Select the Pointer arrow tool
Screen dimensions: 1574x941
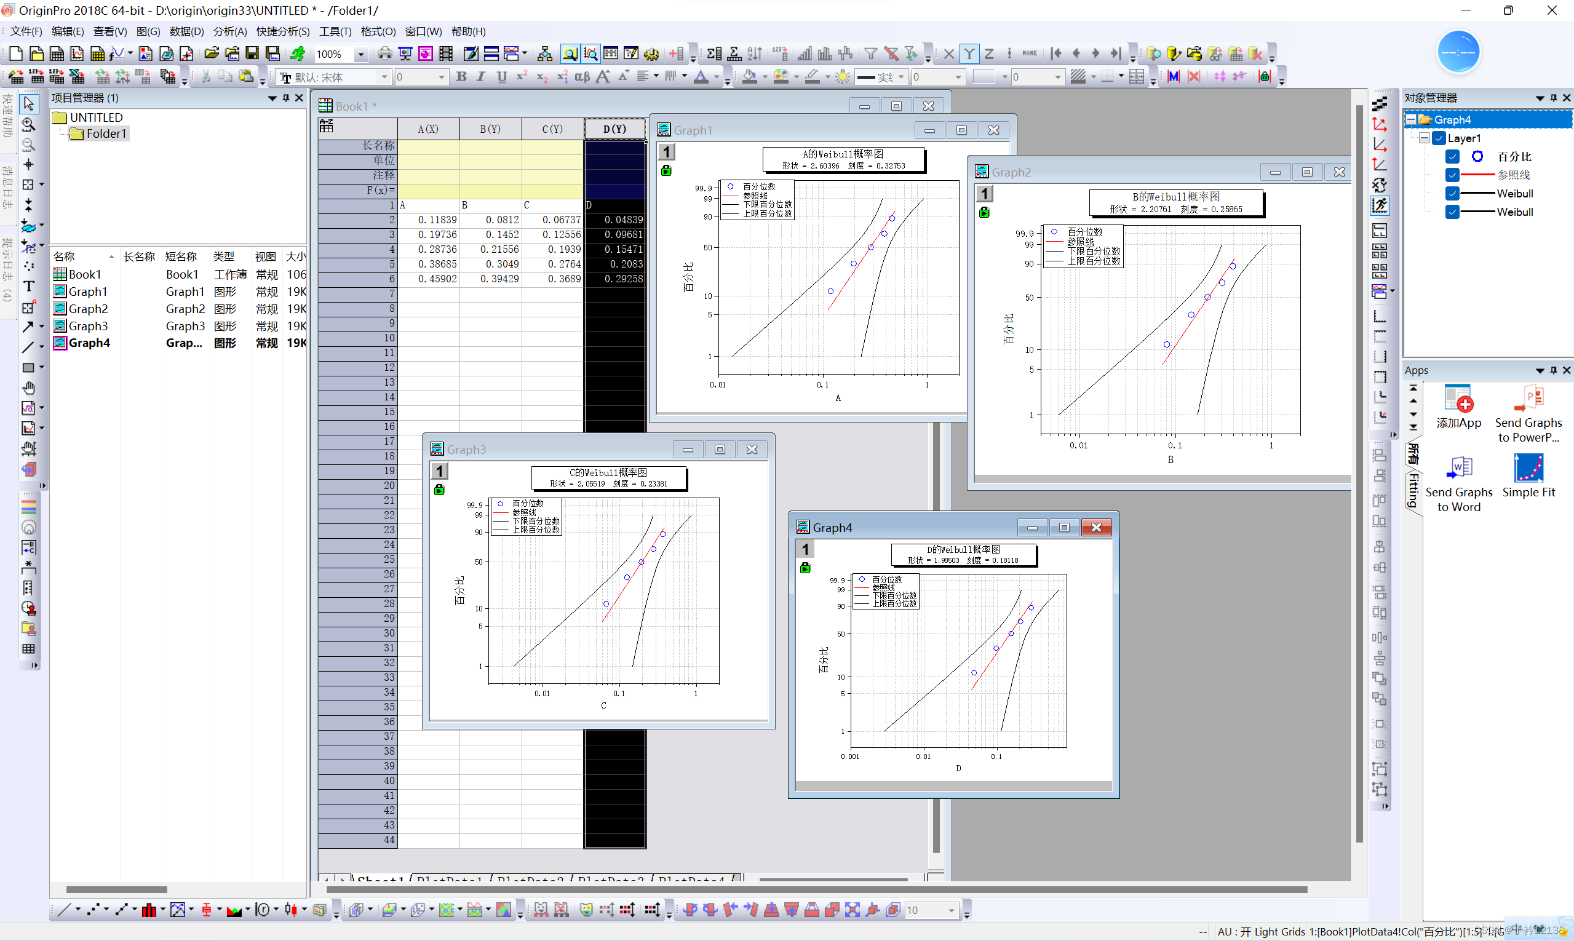click(x=28, y=103)
